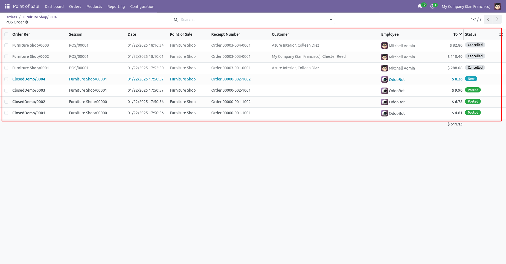Screen dimensions: 506x264
Task: Sort by Order Ref column header
Action: point(21,34)
